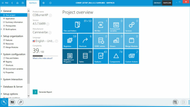Open the Shortcuts tile

(85, 41)
